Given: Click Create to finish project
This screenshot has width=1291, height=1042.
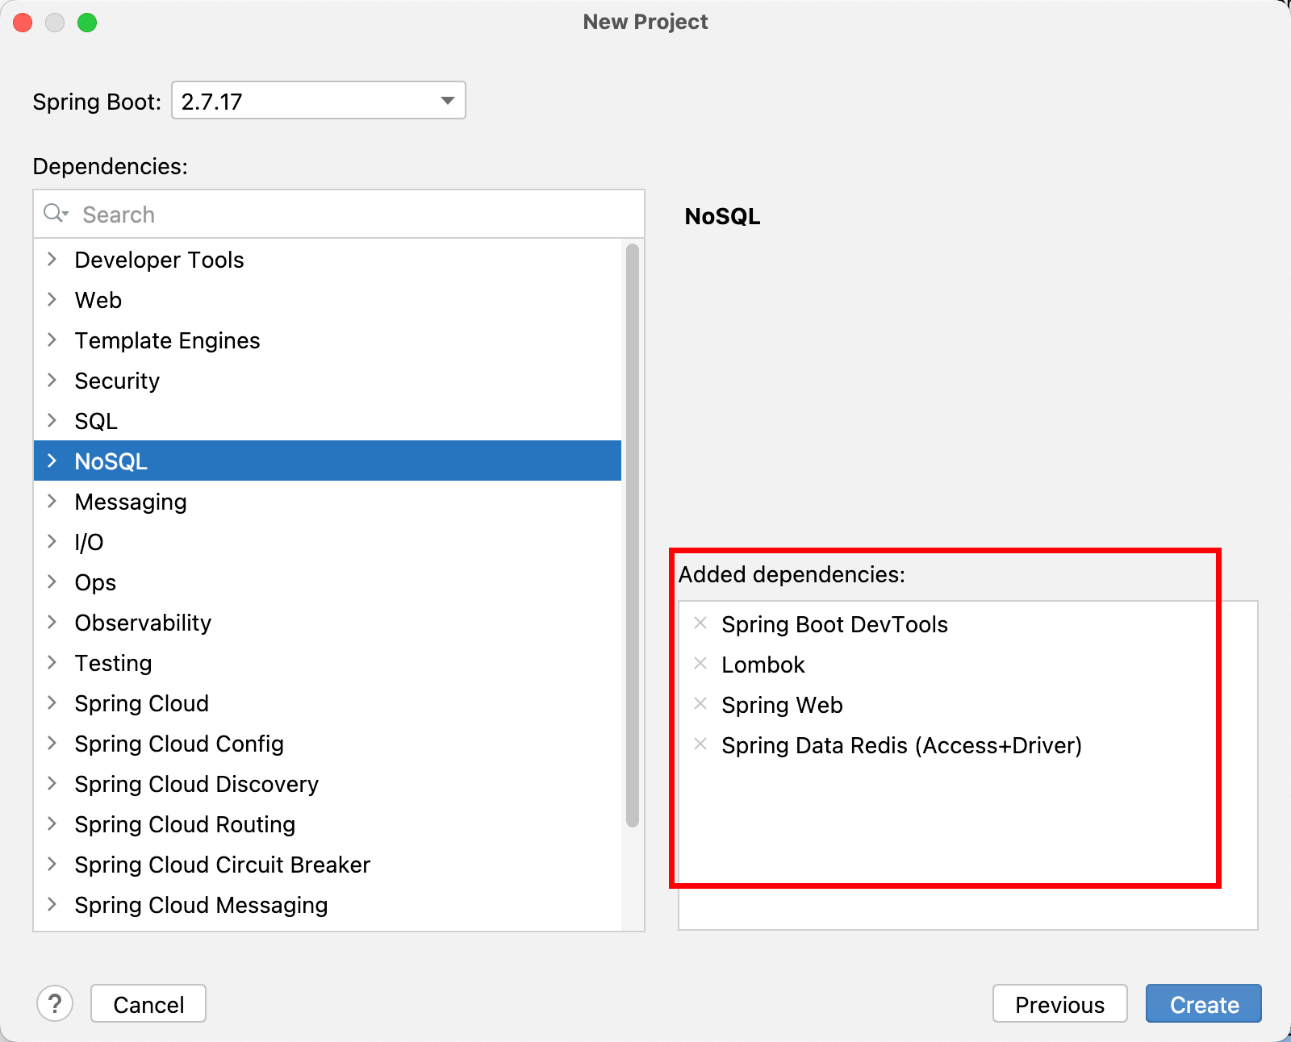Looking at the screenshot, I should (x=1204, y=1003).
